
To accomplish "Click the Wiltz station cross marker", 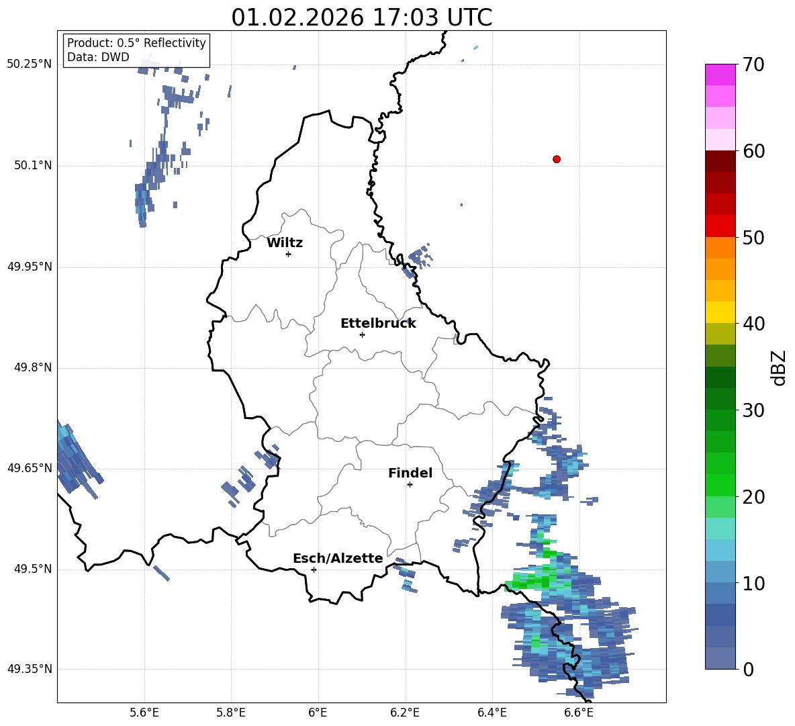I will [289, 254].
